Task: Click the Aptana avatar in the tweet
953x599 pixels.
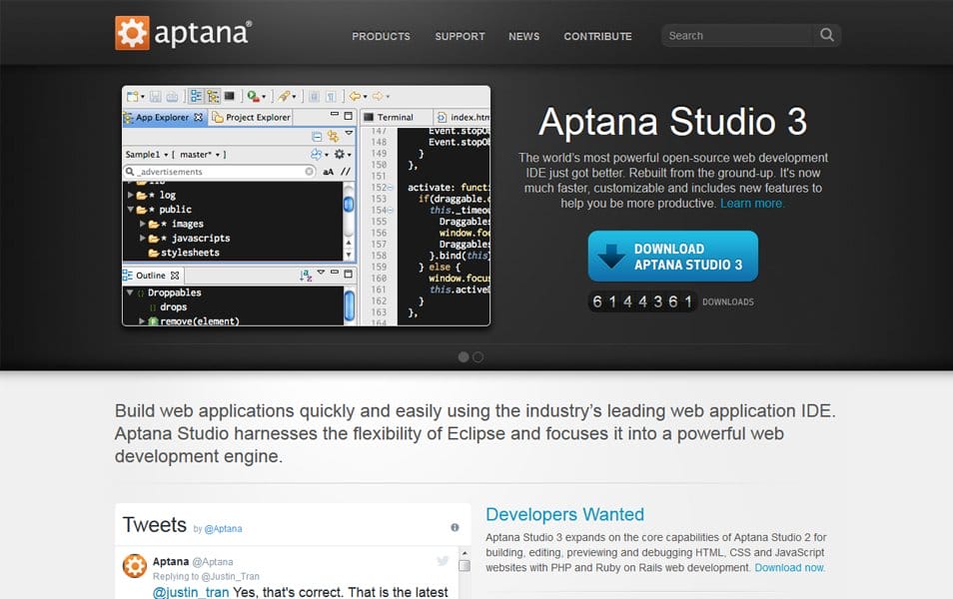Action: pos(134,566)
